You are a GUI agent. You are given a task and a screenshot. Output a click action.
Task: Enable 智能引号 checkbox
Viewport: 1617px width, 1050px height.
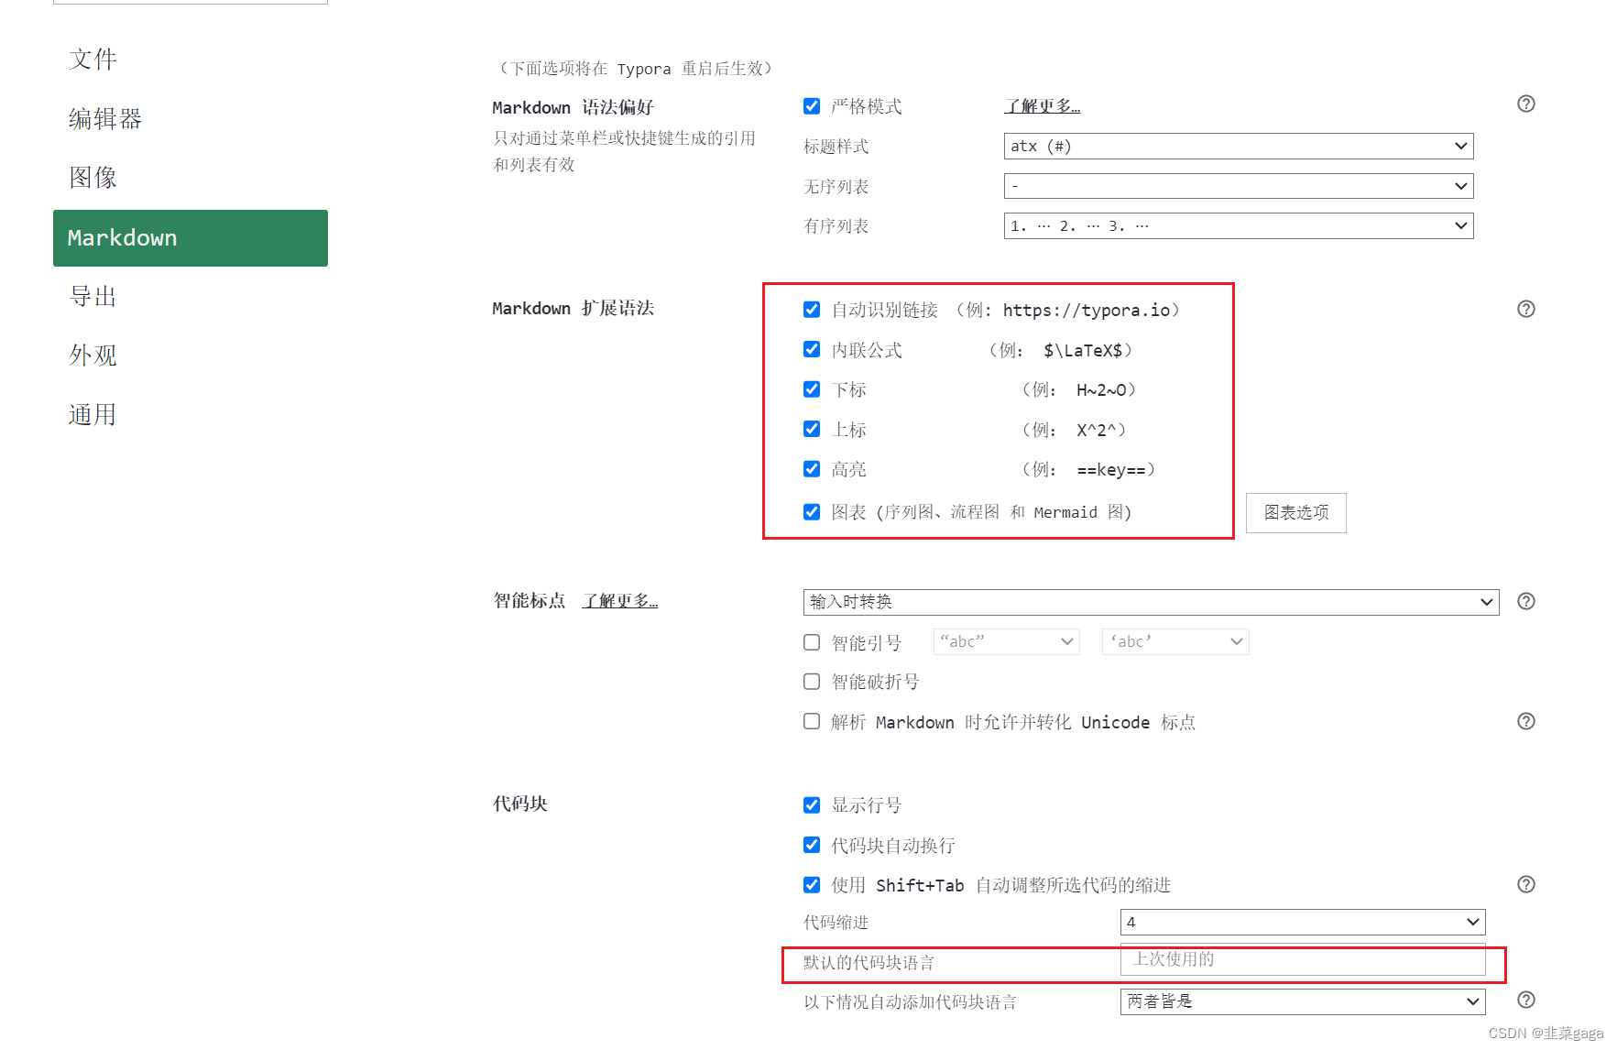pos(812,642)
